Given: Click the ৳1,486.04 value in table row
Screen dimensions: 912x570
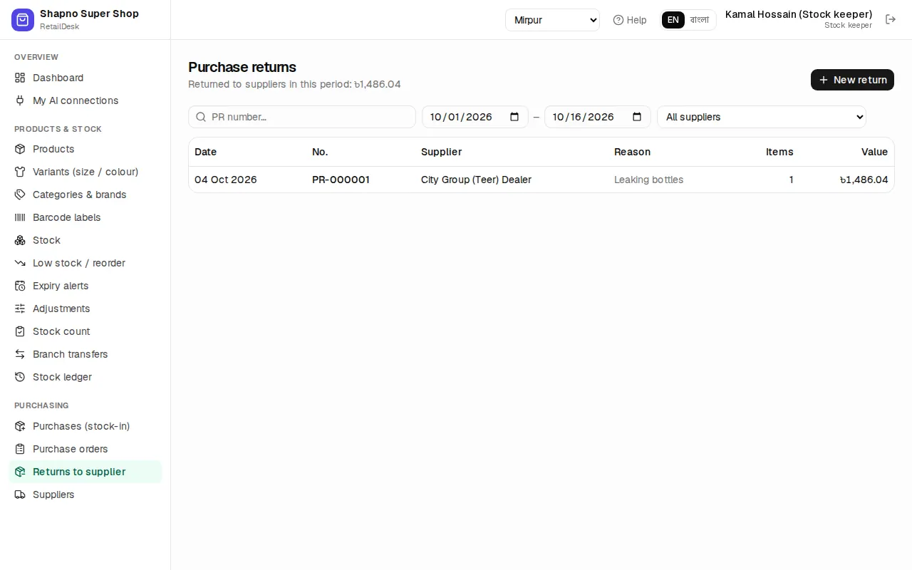Looking at the screenshot, I should pyautogui.click(x=864, y=180).
